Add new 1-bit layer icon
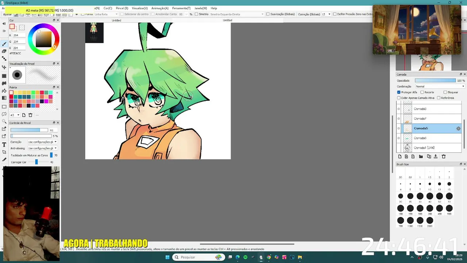Screen dimensions: 467x263 (413, 156)
